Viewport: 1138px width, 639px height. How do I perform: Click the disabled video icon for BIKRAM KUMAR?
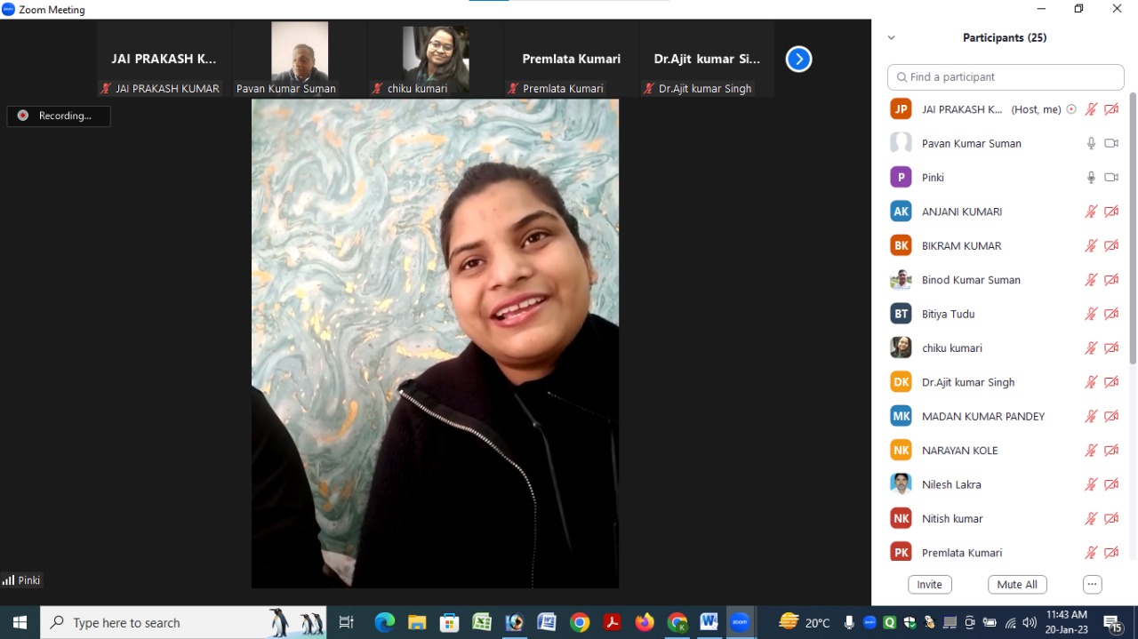point(1111,245)
